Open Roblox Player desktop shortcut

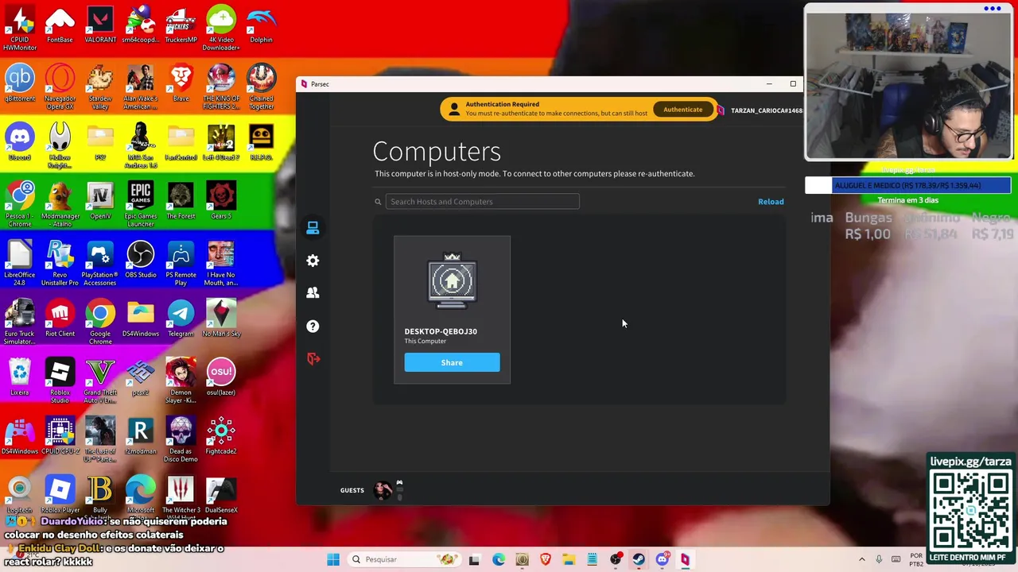(x=60, y=494)
